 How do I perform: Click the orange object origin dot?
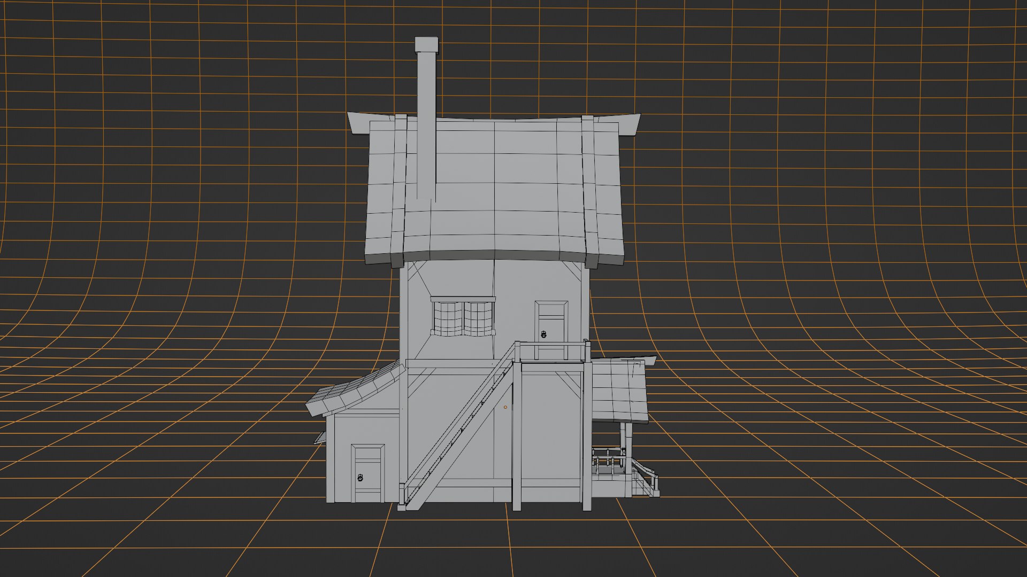click(x=505, y=407)
